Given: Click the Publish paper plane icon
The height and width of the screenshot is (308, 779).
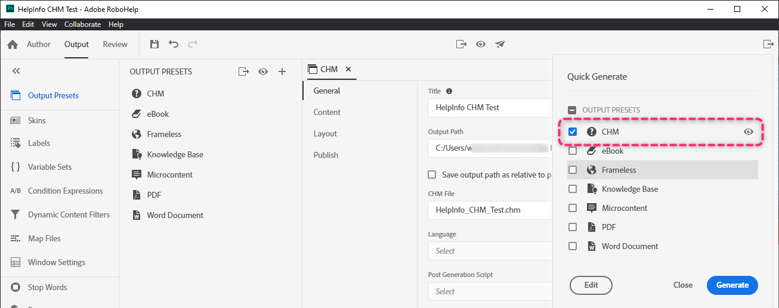Looking at the screenshot, I should tap(500, 44).
